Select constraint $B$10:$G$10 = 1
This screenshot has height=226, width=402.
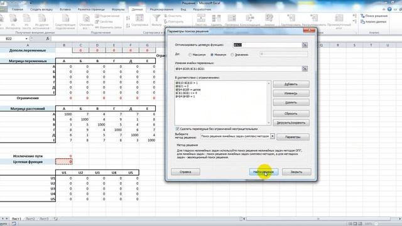pyautogui.click(x=187, y=83)
